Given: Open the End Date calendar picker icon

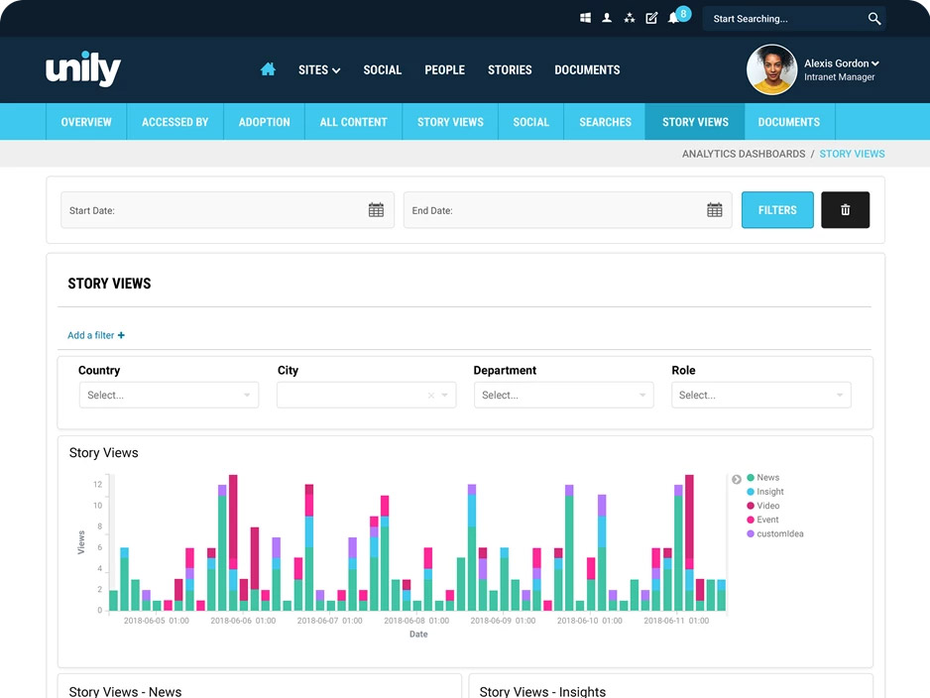Looking at the screenshot, I should [x=714, y=210].
